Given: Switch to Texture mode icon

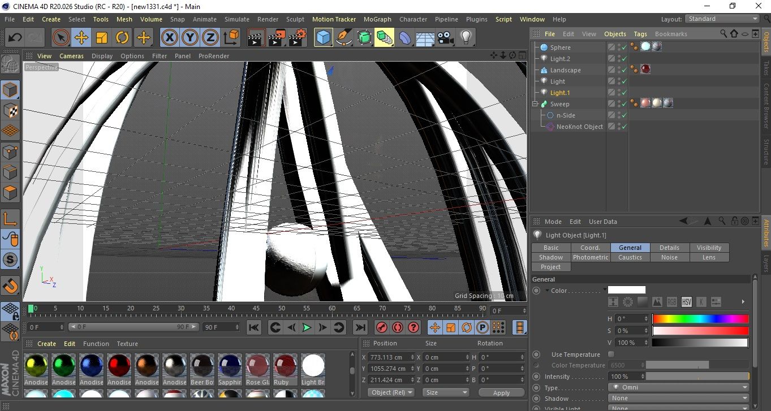Looking at the screenshot, I should pos(10,111).
